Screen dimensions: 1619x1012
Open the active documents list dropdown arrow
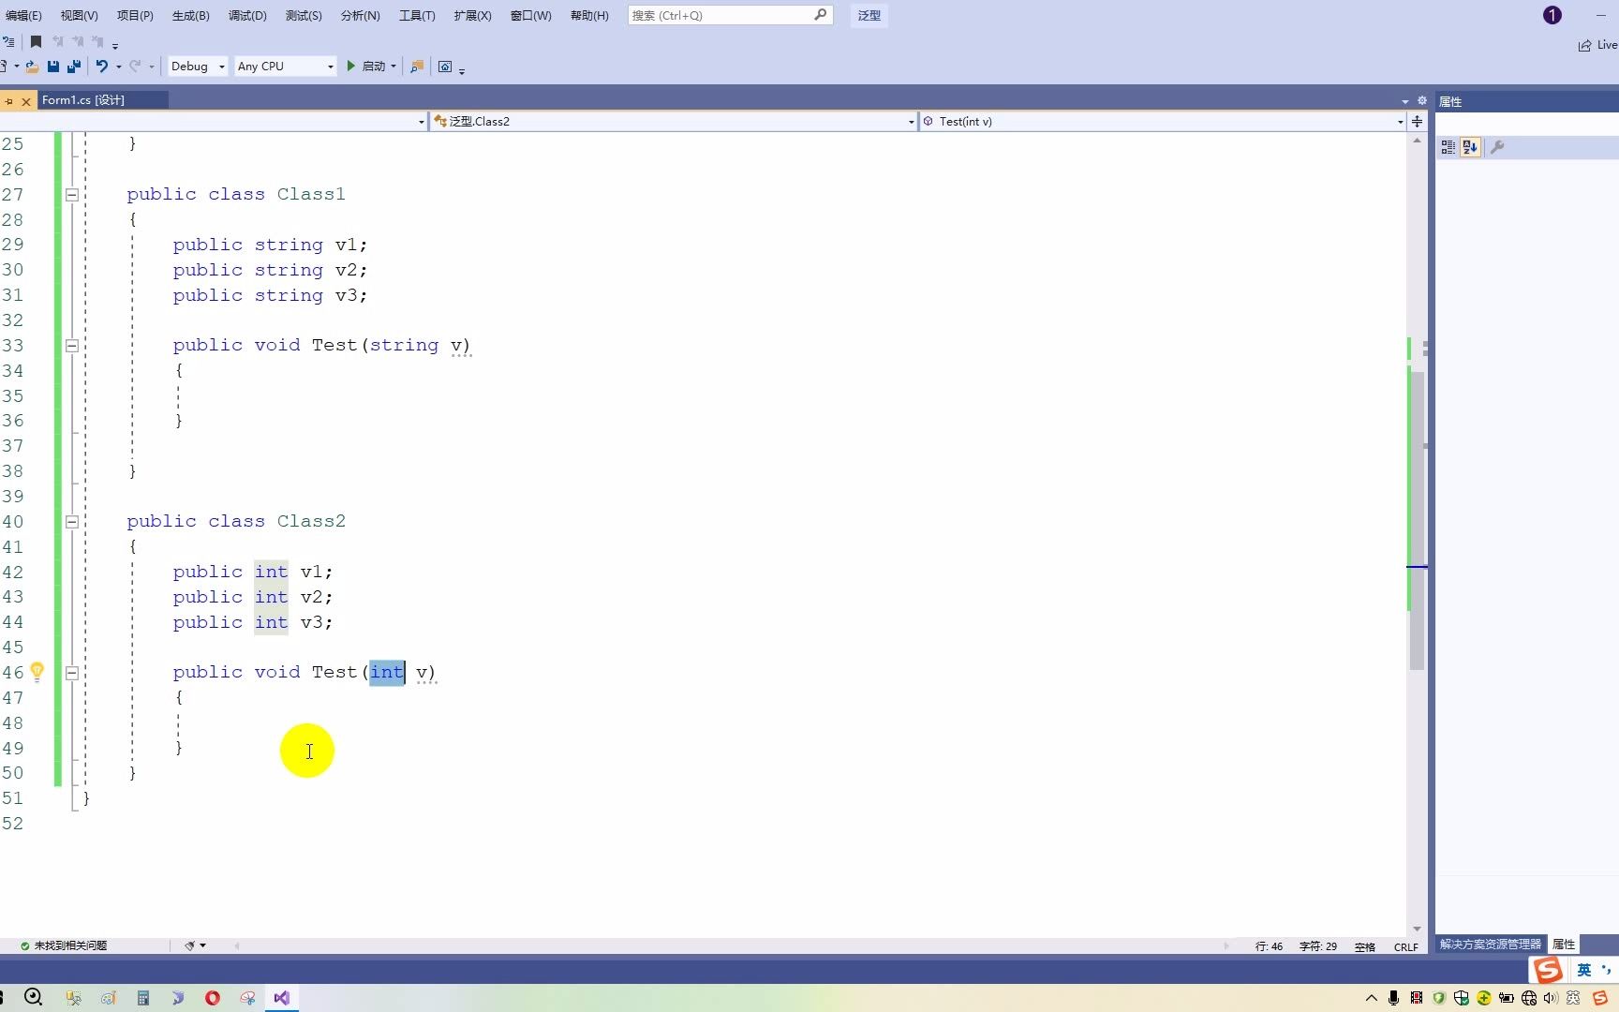click(1405, 101)
